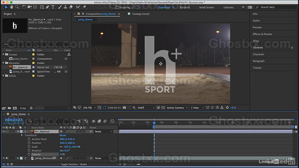Viewport: 299px width, 168px height.
Task: Expand the Jump_Slomo.mp4 layer properties
Action: coord(18,158)
